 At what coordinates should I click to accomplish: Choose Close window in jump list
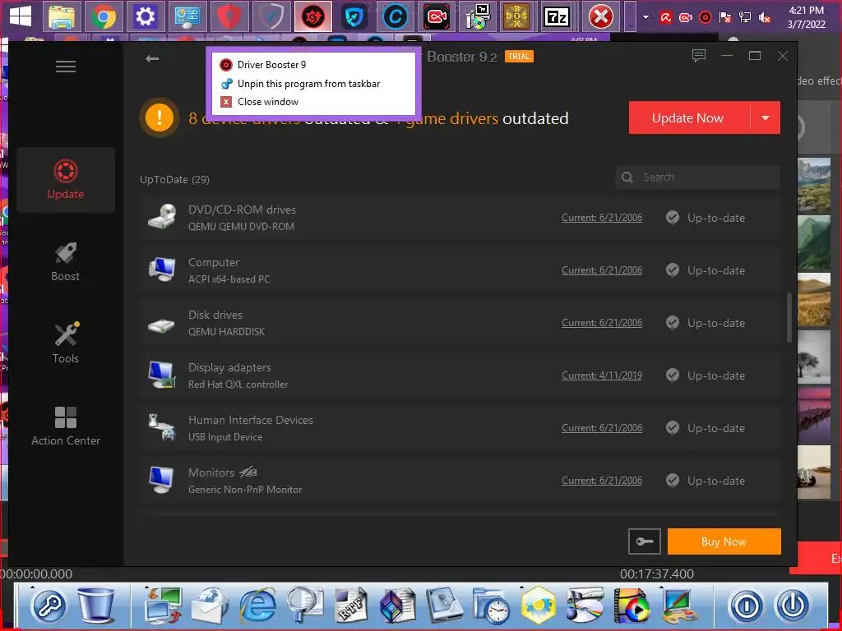click(x=313, y=102)
